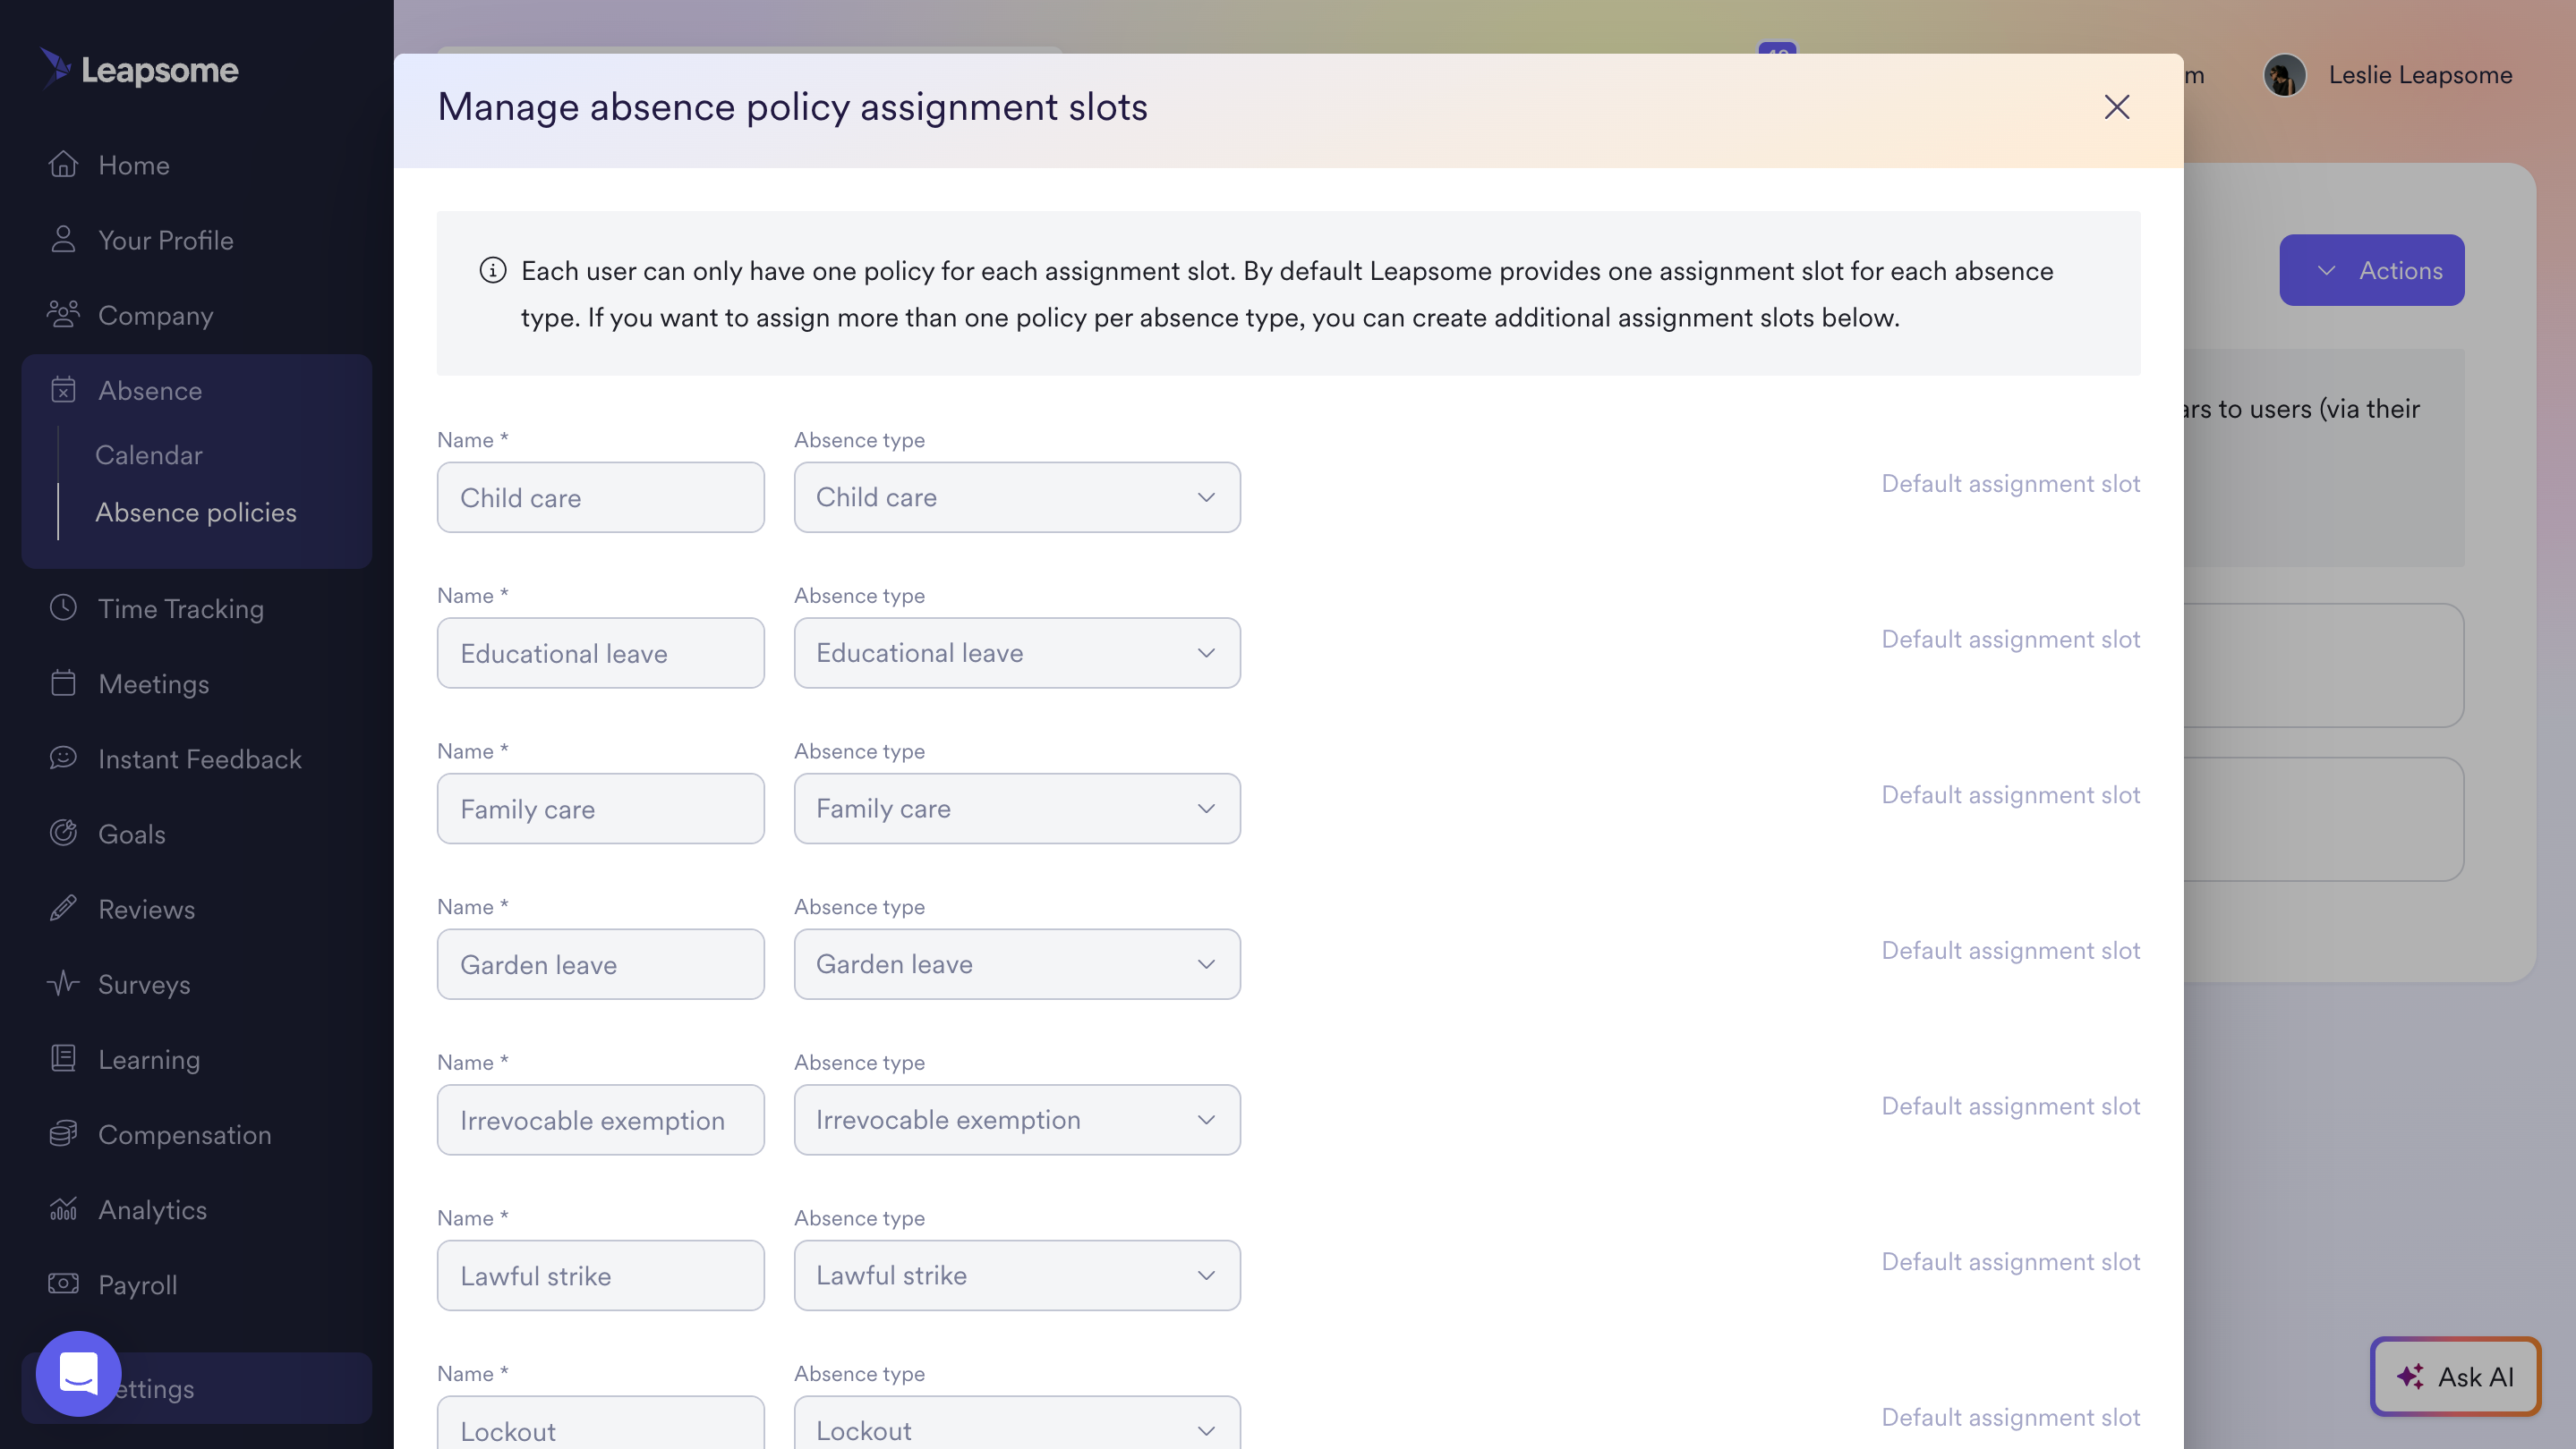The height and width of the screenshot is (1449, 2576).
Task: Close the assignment slots dialog
Action: click(x=2116, y=107)
